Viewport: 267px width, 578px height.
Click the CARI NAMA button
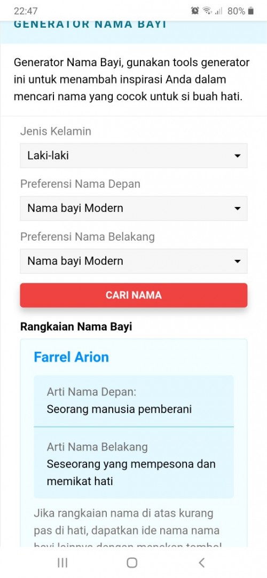pos(133,295)
